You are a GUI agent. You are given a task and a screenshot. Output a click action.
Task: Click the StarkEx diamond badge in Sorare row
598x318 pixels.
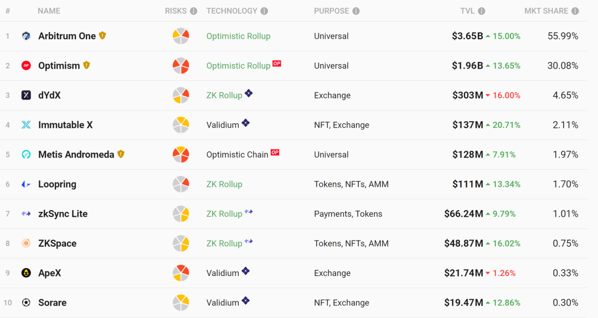(x=246, y=300)
